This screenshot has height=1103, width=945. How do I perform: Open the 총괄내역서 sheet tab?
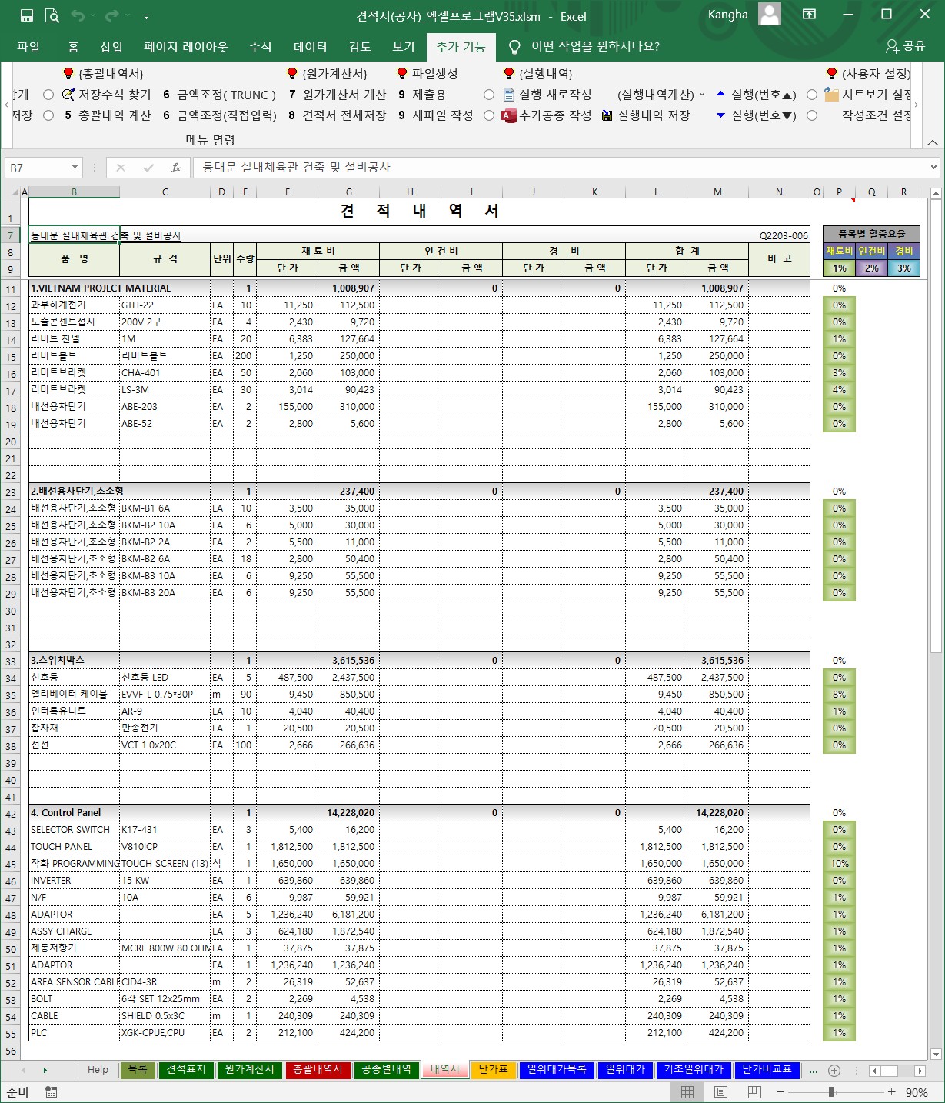point(318,1070)
